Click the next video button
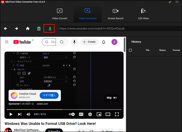This screenshot has width=182, height=132. 20,114
